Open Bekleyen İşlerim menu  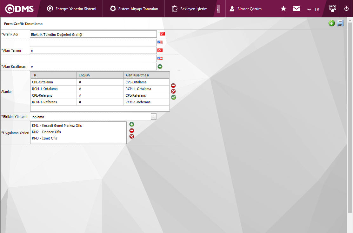coord(190,9)
